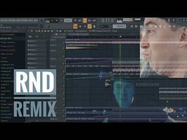Select the playlist Draw pencil tool

36,31
